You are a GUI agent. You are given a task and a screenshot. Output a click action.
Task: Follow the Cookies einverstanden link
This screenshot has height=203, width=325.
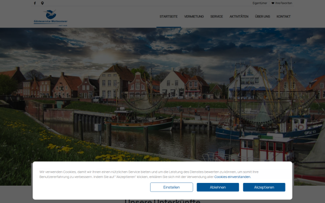point(232,177)
